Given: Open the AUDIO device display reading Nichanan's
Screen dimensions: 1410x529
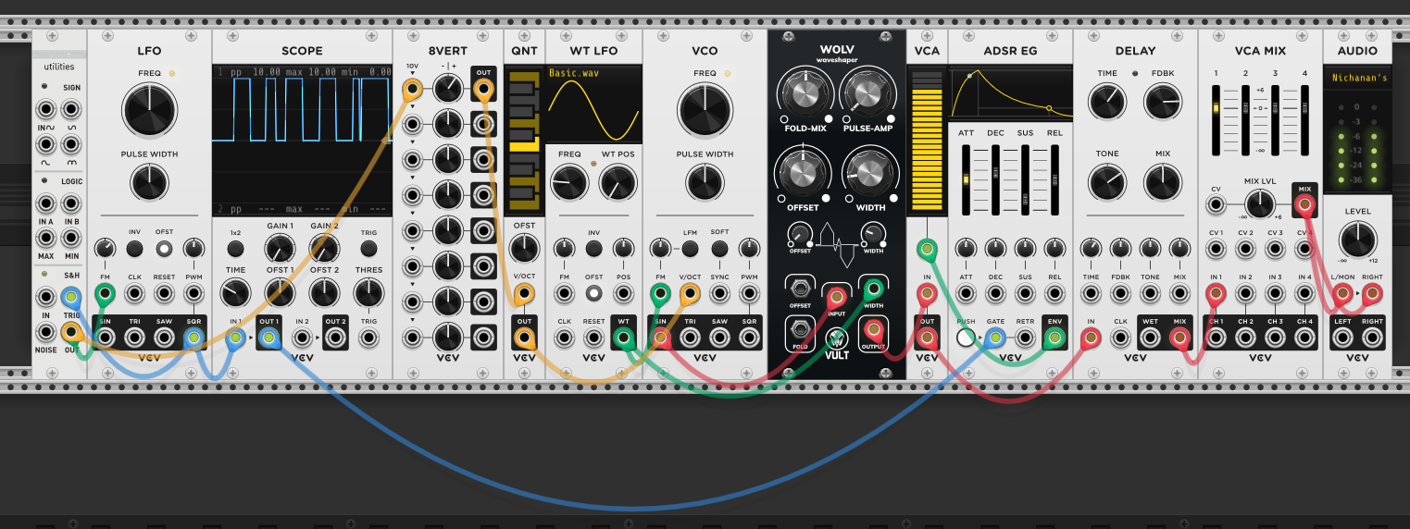Looking at the screenshot, I should [x=1357, y=79].
